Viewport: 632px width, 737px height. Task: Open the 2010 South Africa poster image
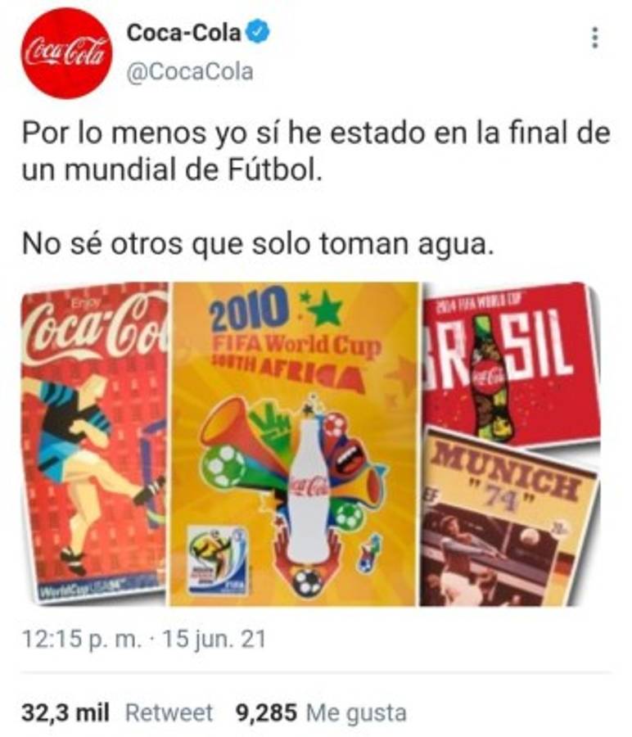(x=295, y=444)
